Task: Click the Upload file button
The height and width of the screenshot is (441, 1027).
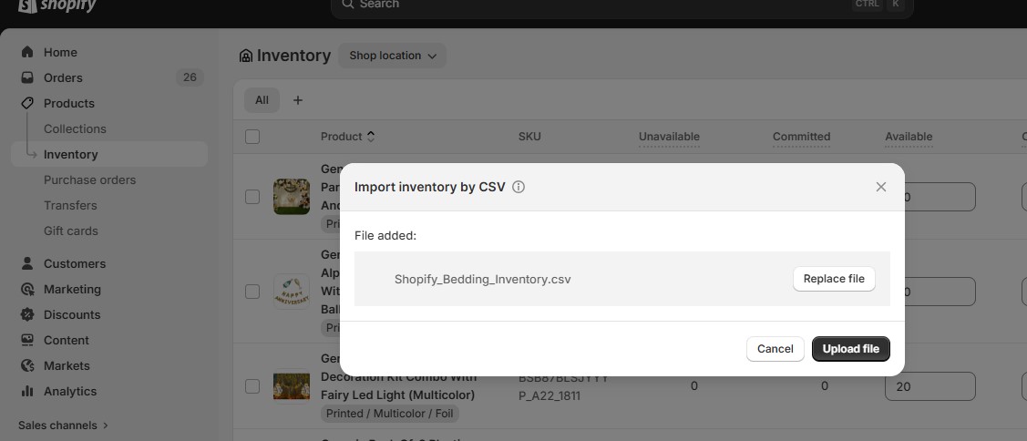Action: click(850, 349)
